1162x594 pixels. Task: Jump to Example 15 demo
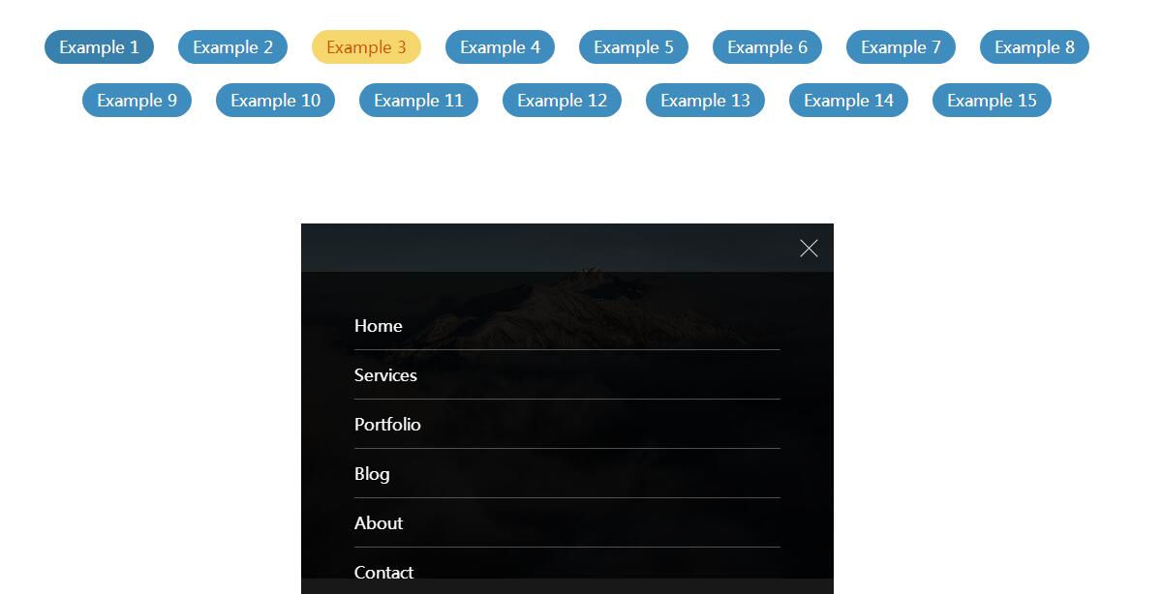point(992,101)
